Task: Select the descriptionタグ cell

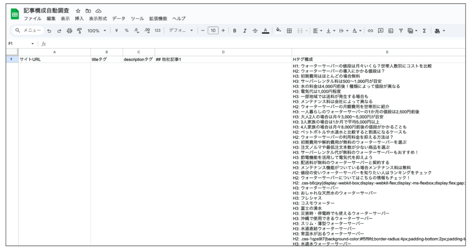Action: click(x=139, y=59)
